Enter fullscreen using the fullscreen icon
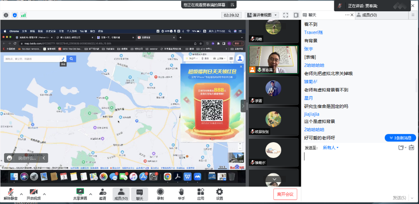 tap(286, 15)
